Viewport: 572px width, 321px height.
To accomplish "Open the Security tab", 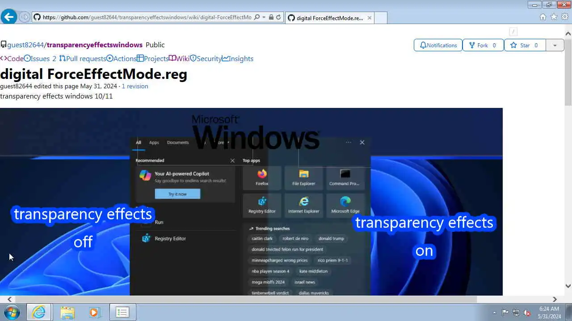I will (x=206, y=58).
